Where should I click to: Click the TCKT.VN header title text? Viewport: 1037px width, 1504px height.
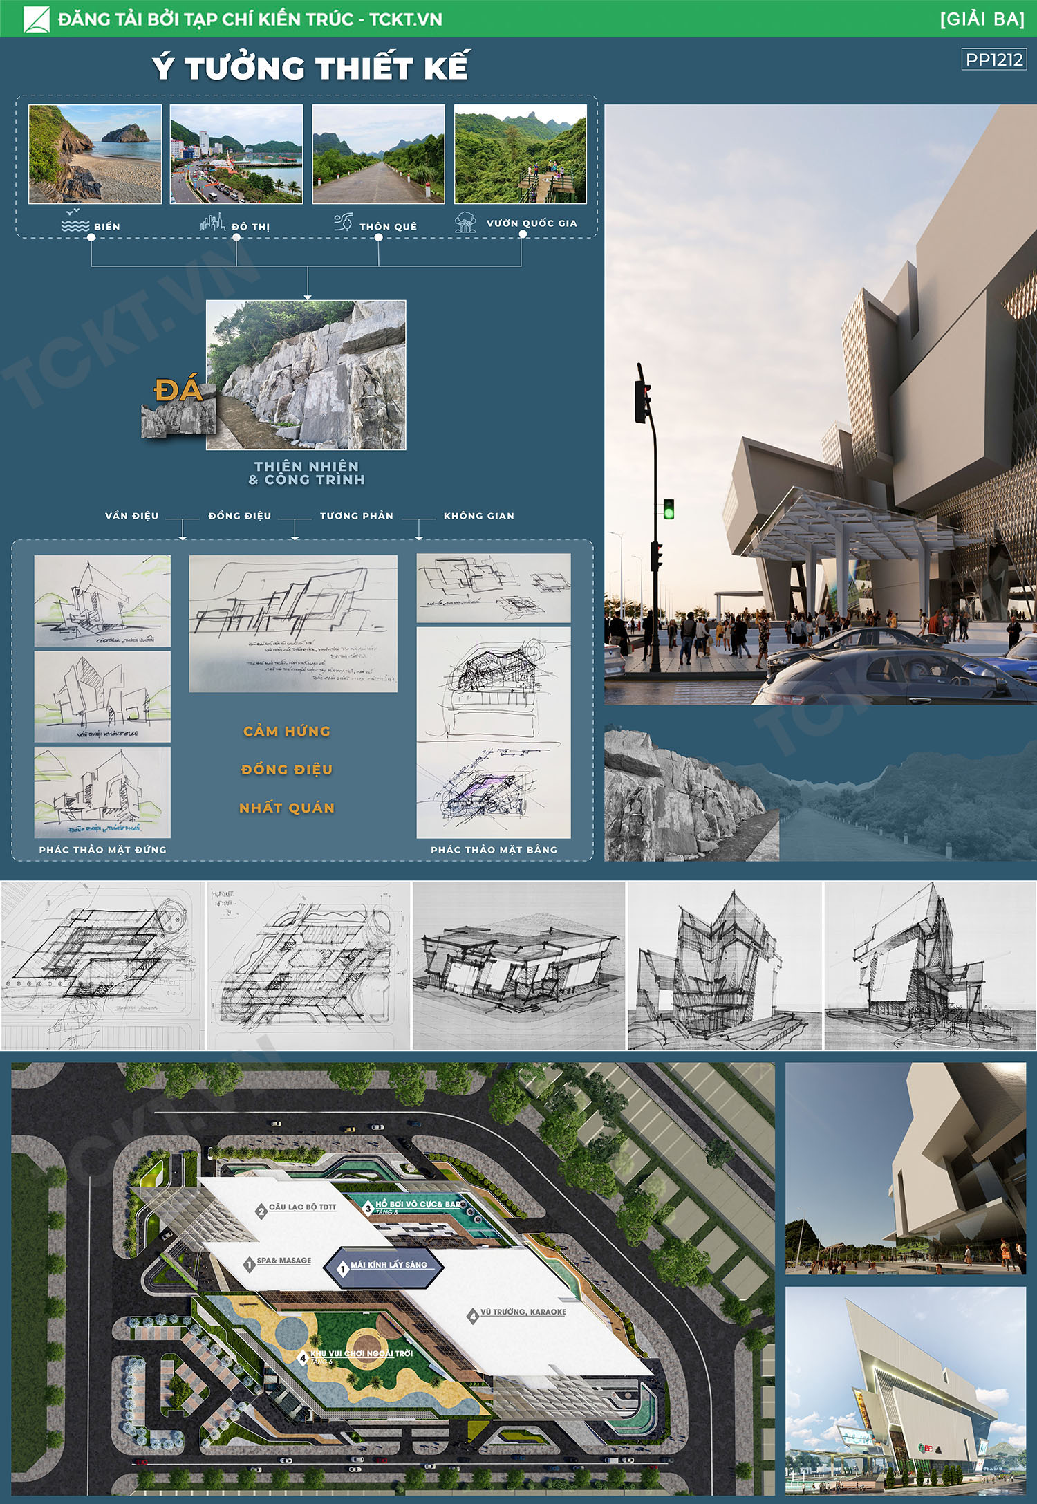pyautogui.click(x=250, y=19)
